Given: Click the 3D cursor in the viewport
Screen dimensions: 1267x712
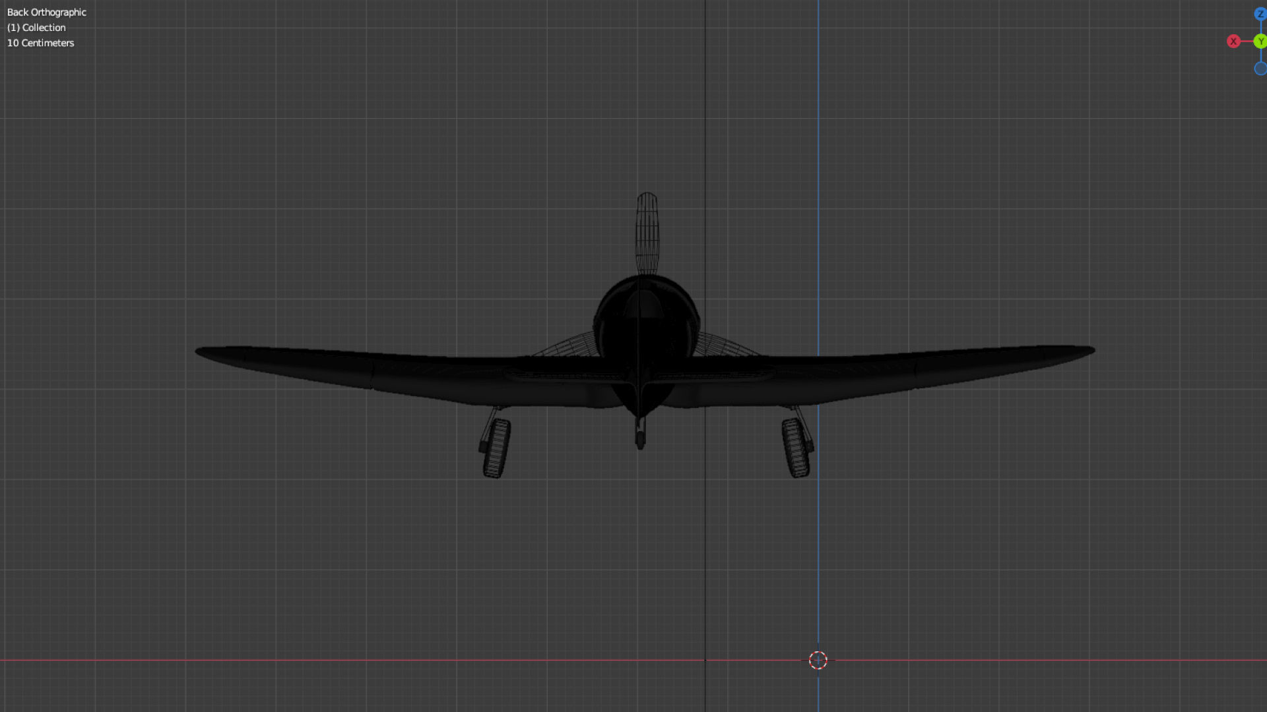Looking at the screenshot, I should 818,660.
